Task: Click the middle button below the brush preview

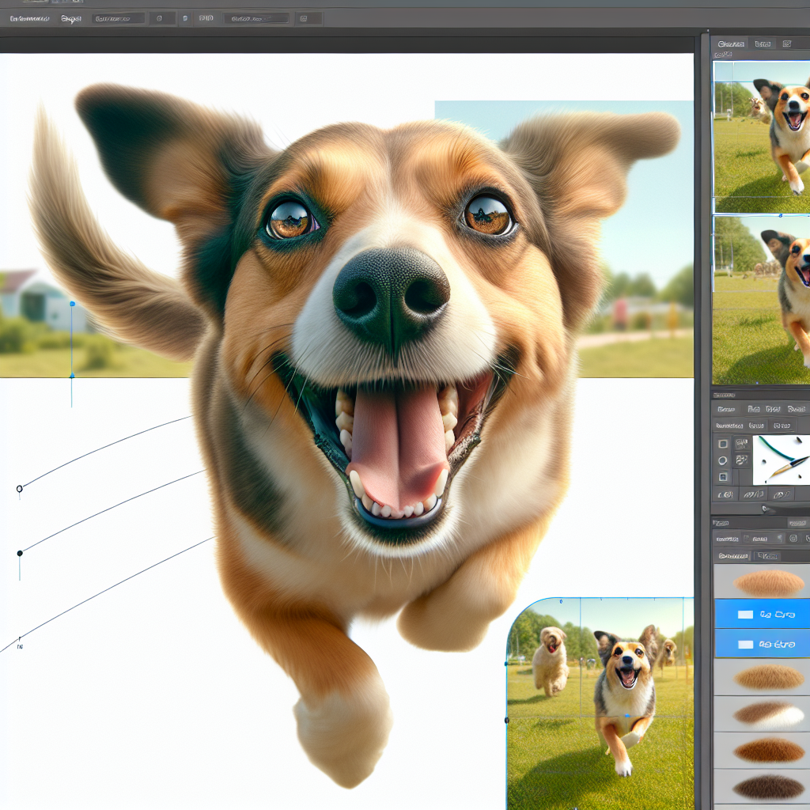Action: click(753, 495)
